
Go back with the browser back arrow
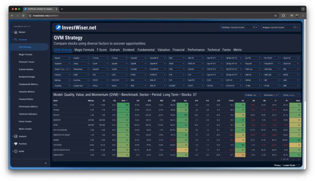click(12, 16)
